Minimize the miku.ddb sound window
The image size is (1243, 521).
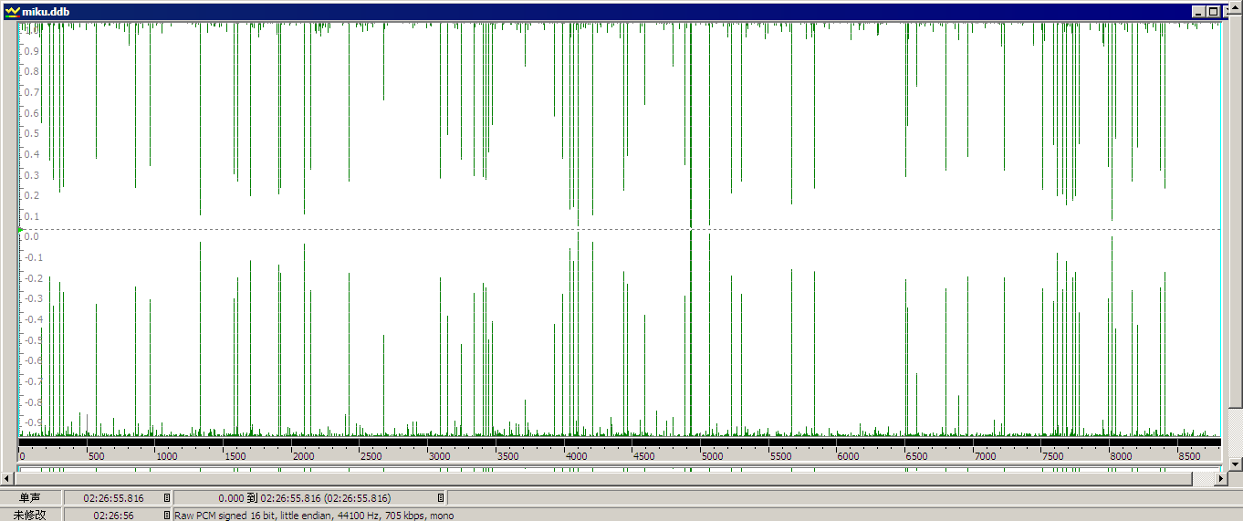(x=1198, y=12)
